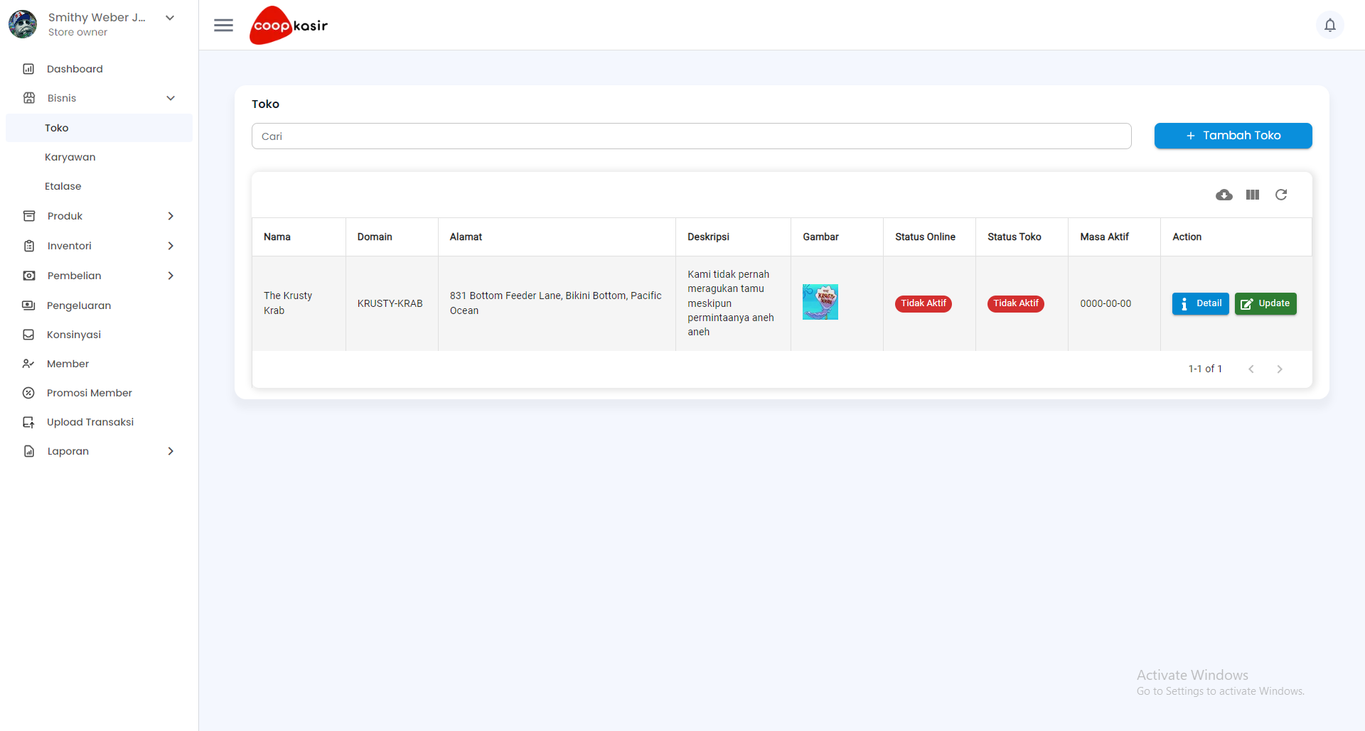This screenshot has height=731, width=1365.
Task: Export table data with the cloud download icon
Action: (x=1224, y=195)
